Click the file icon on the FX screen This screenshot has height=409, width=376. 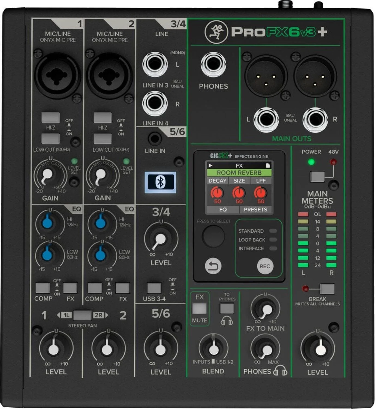coord(268,166)
